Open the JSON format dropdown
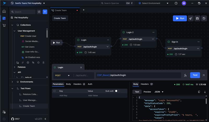This screenshot has height=122, width=209. click(159, 92)
